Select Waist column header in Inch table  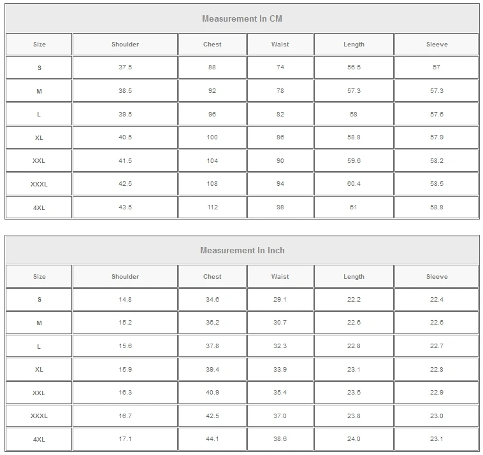[280, 277]
